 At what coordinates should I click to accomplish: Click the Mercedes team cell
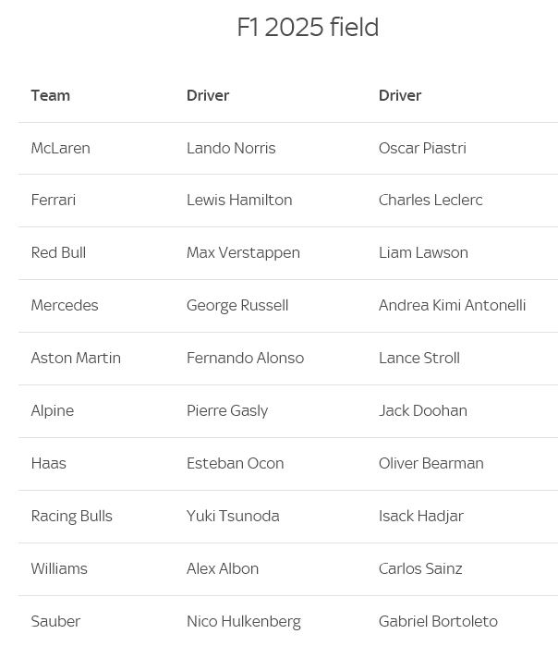(65, 305)
